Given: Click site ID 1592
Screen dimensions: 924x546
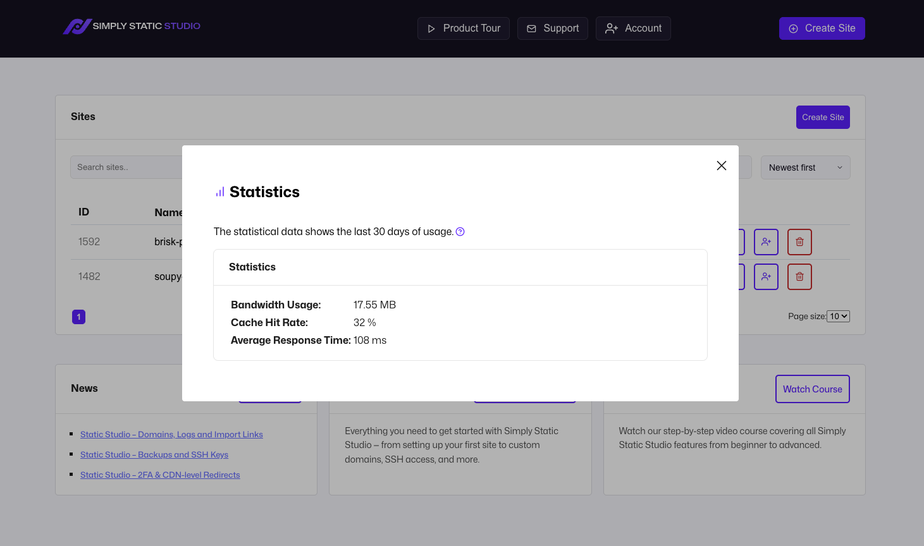Looking at the screenshot, I should [x=89, y=242].
